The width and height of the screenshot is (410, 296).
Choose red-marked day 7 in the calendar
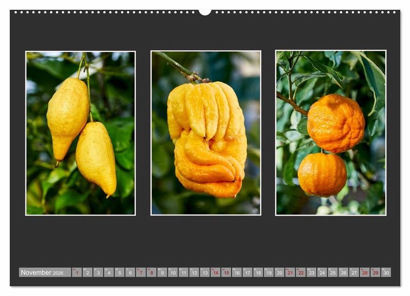(141, 272)
